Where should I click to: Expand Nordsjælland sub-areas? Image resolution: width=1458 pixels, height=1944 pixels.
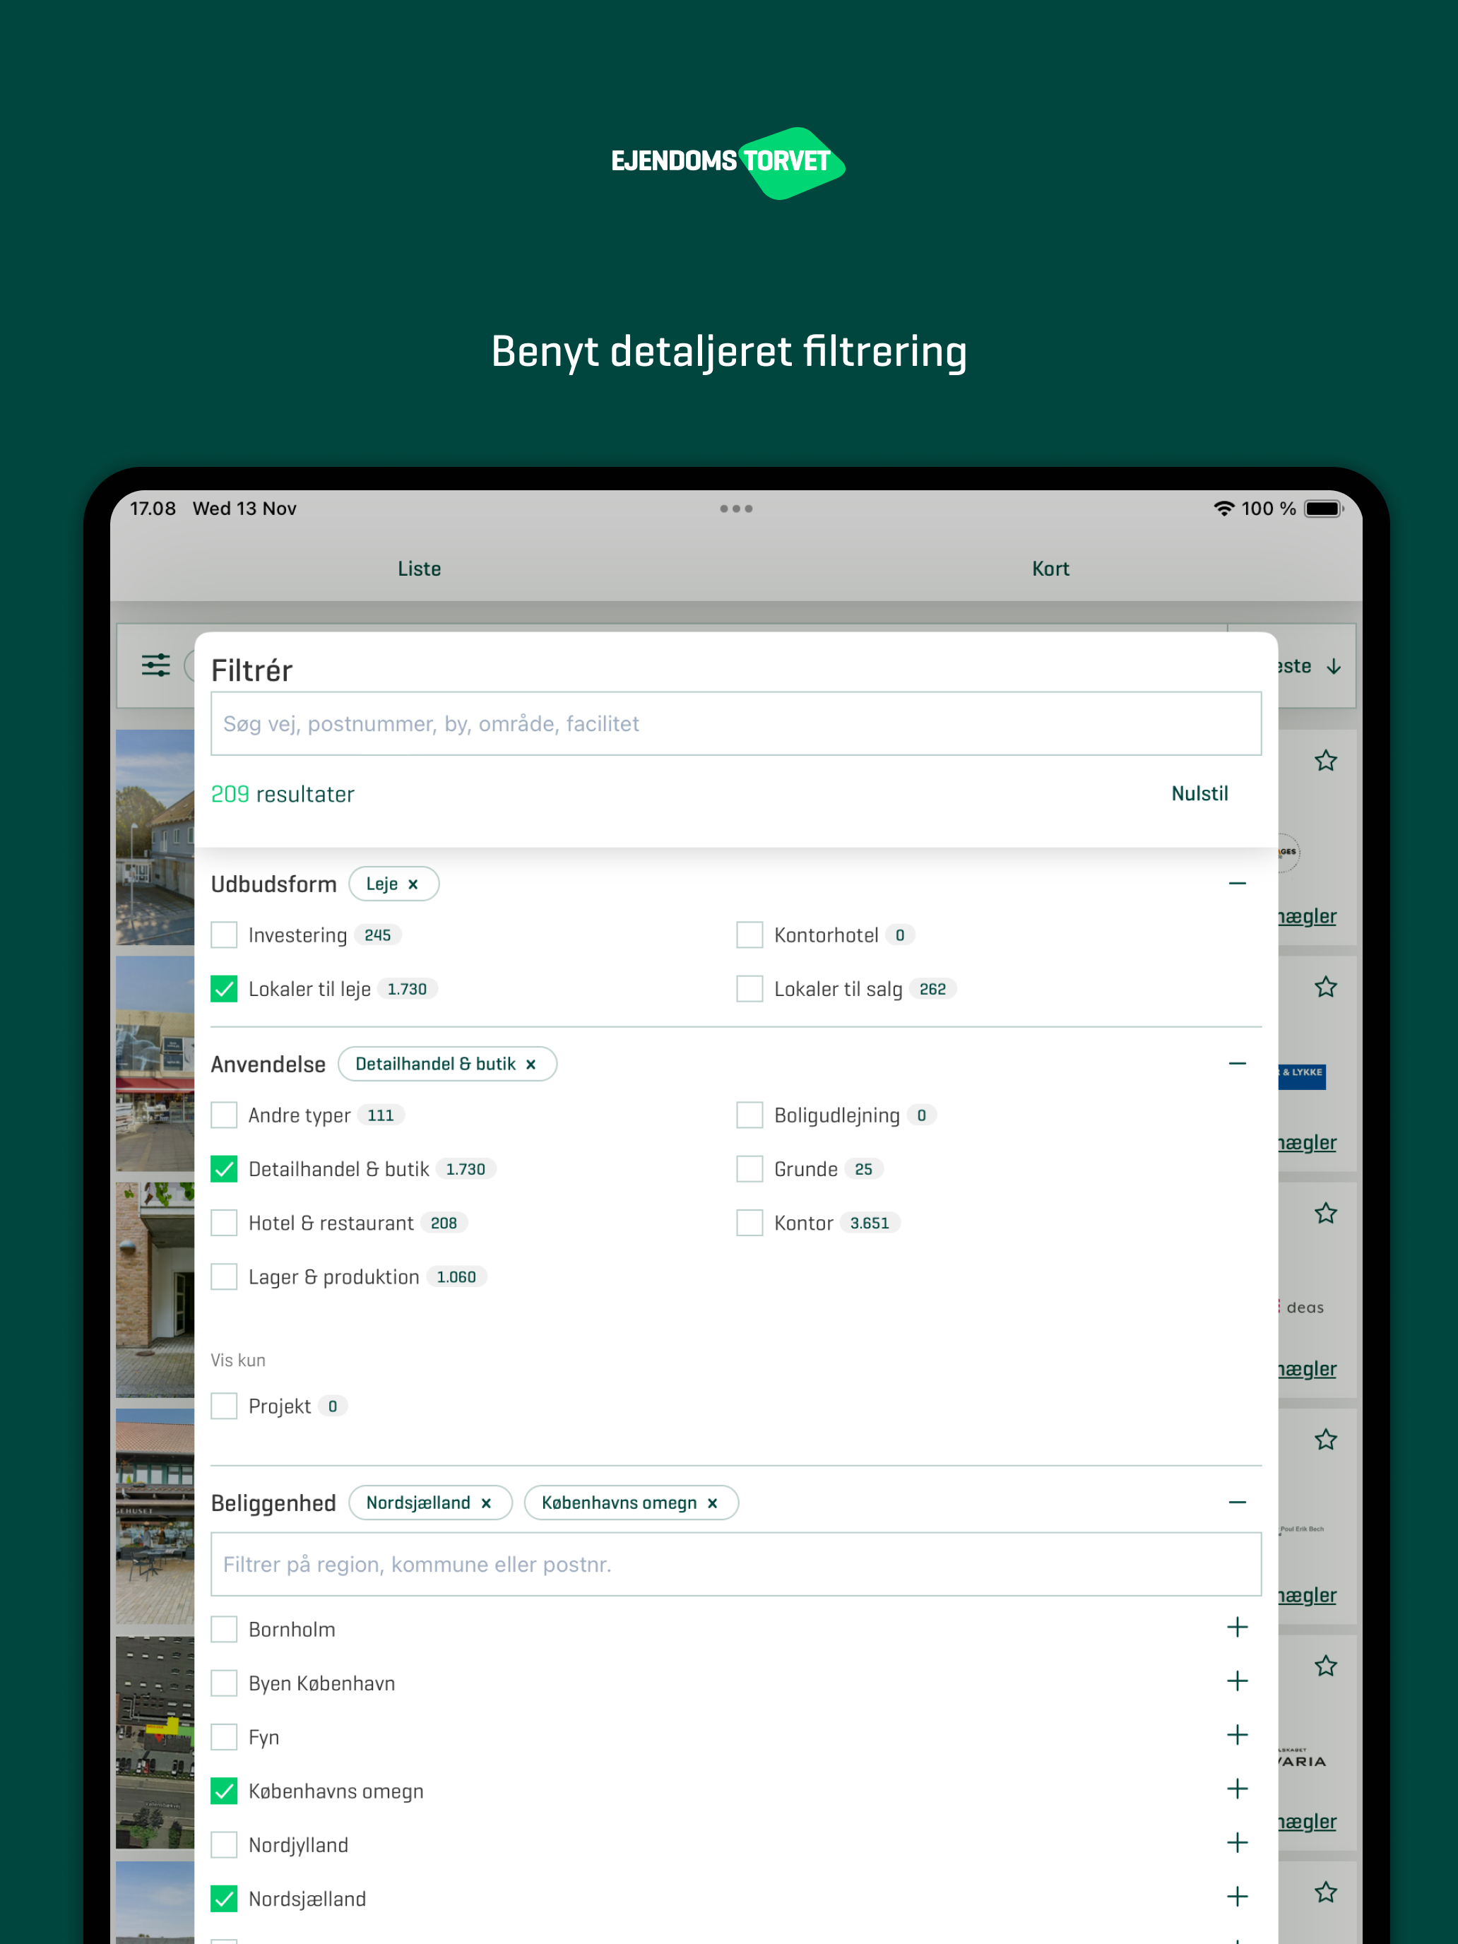pos(1238,1897)
